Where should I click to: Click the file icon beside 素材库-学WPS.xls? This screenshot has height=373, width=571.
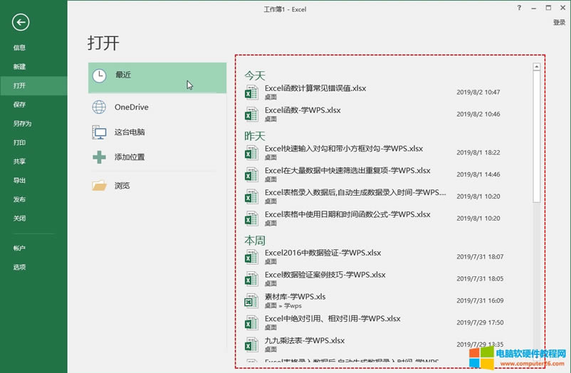click(x=251, y=300)
